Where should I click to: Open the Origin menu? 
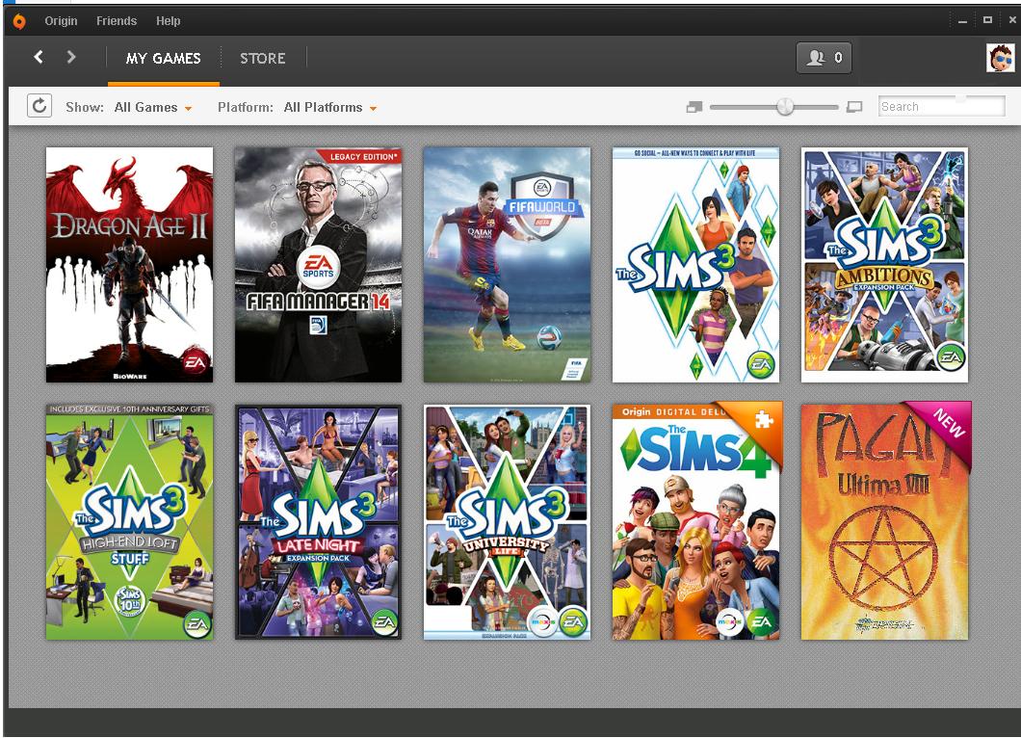point(61,21)
